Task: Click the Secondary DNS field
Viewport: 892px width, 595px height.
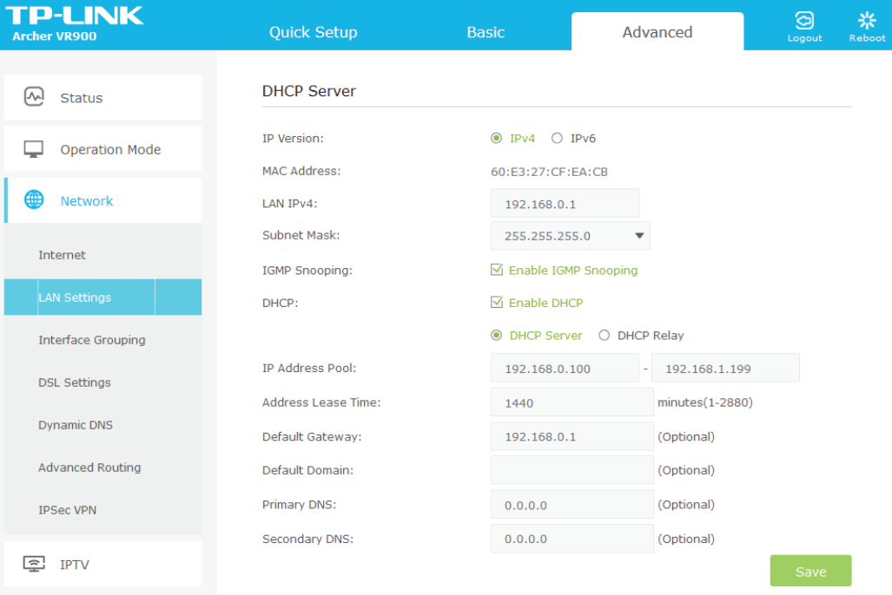Action: click(x=572, y=538)
